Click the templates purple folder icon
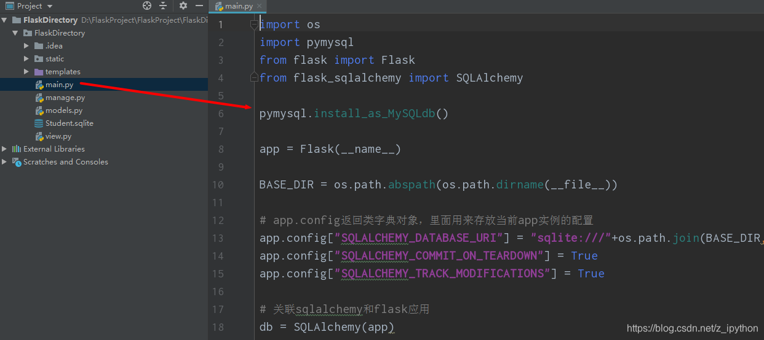 [39, 72]
